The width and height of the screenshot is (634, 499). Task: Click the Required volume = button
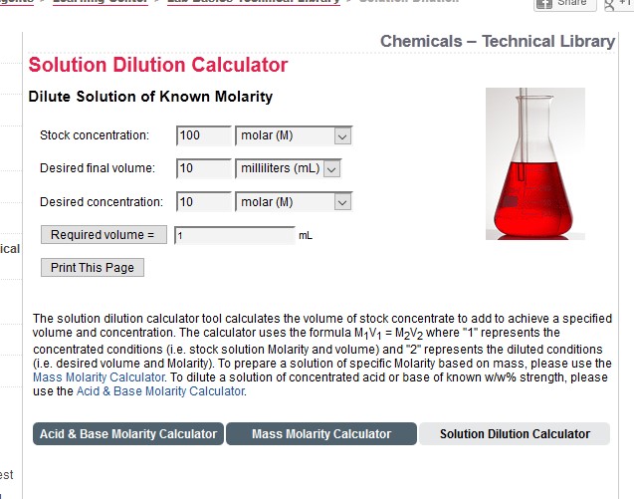click(104, 235)
